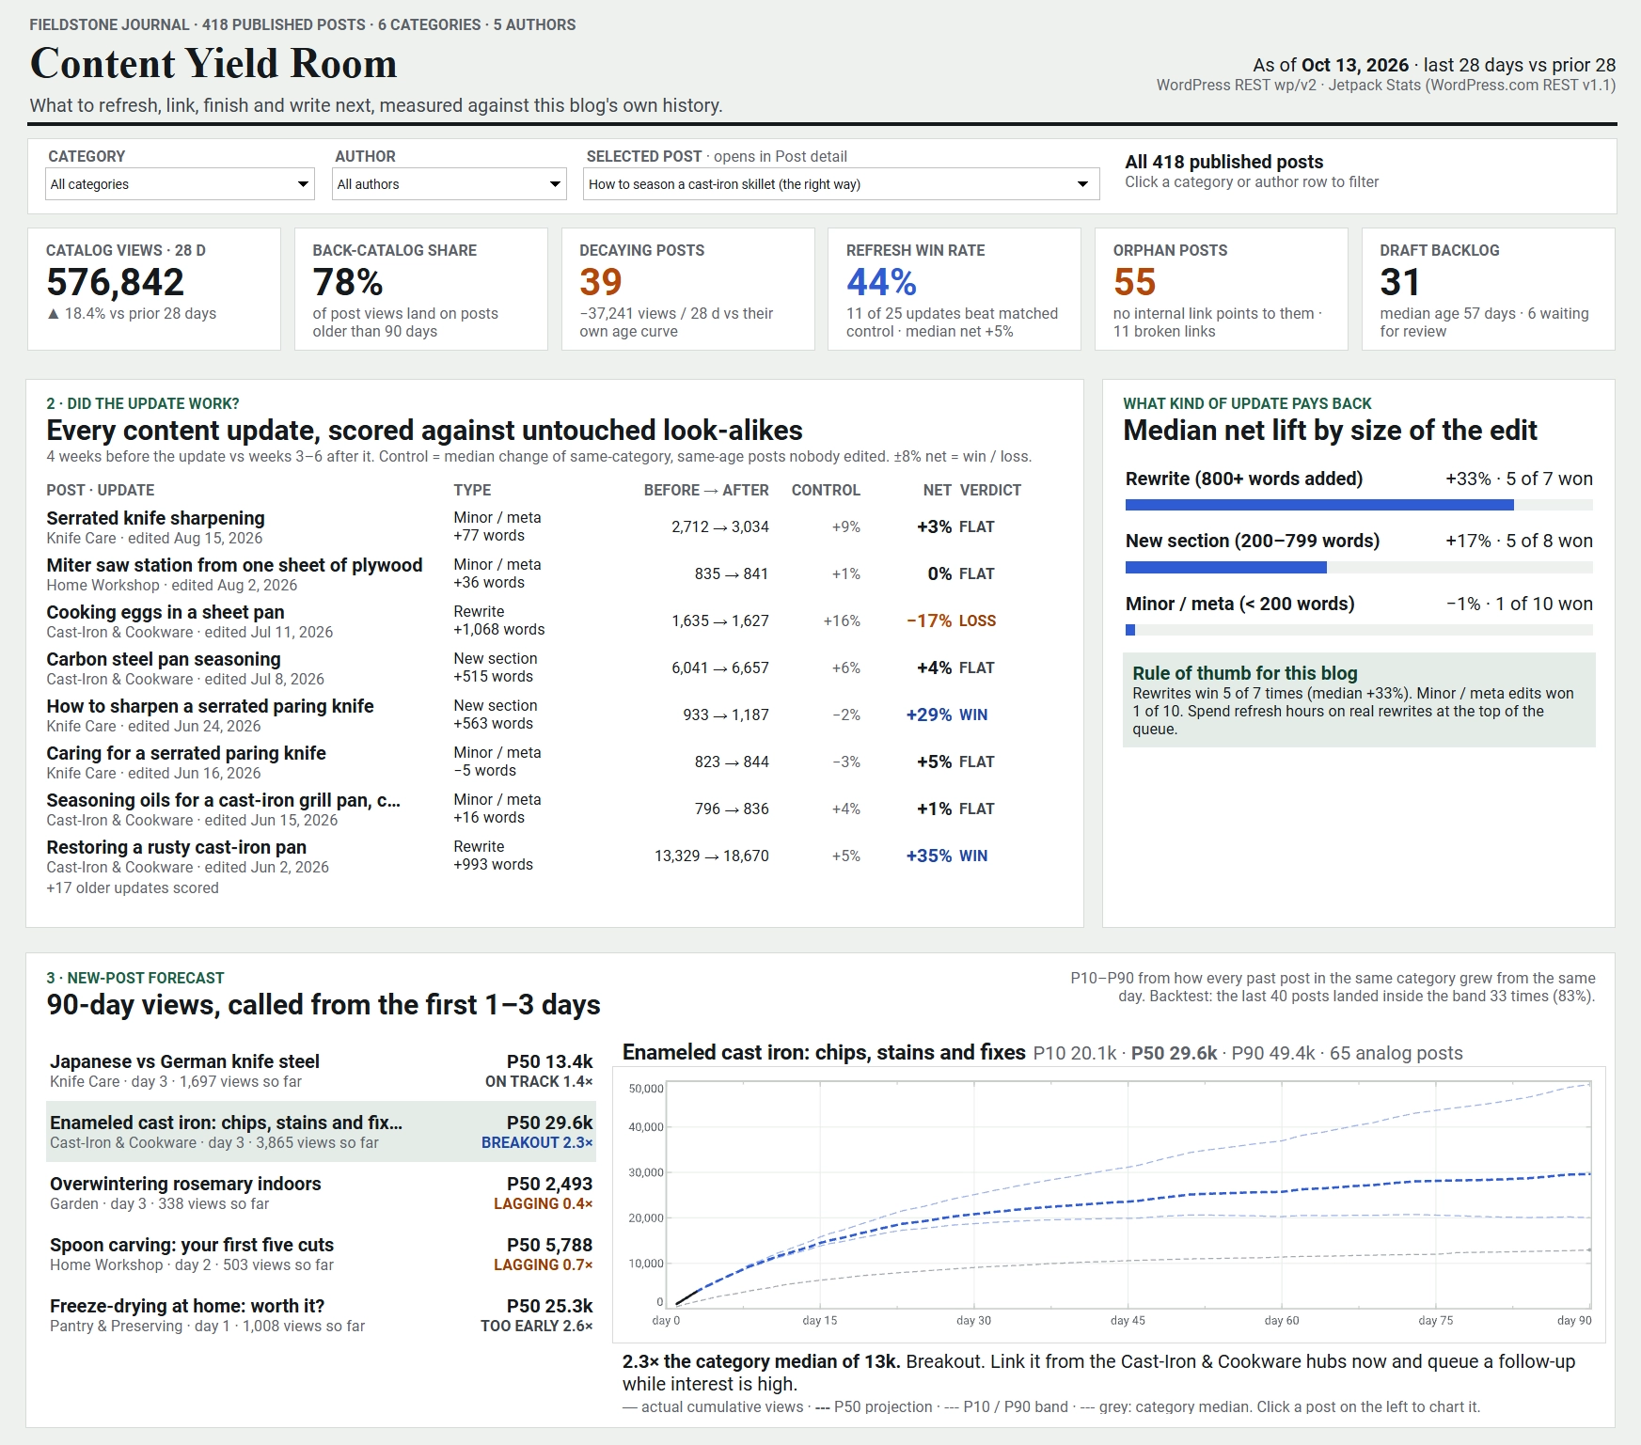The width and height of the screenshot is (1641, 1445).
Task: Click the Orphan Posts 55 card
Action: tap(1222, 289)
